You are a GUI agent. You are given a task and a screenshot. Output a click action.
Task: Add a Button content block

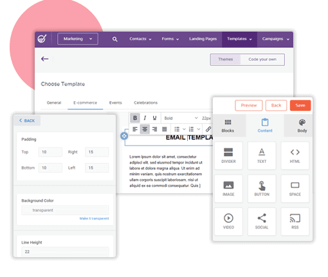pyautogui.click(x=262, y=189)
